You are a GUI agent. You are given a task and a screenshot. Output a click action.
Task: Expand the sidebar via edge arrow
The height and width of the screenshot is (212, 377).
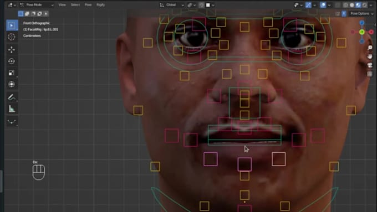375,24
